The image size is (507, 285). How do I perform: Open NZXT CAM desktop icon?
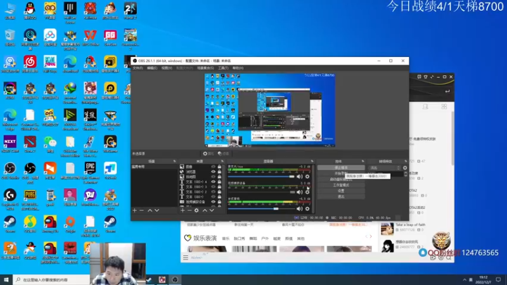coord(10,144)
